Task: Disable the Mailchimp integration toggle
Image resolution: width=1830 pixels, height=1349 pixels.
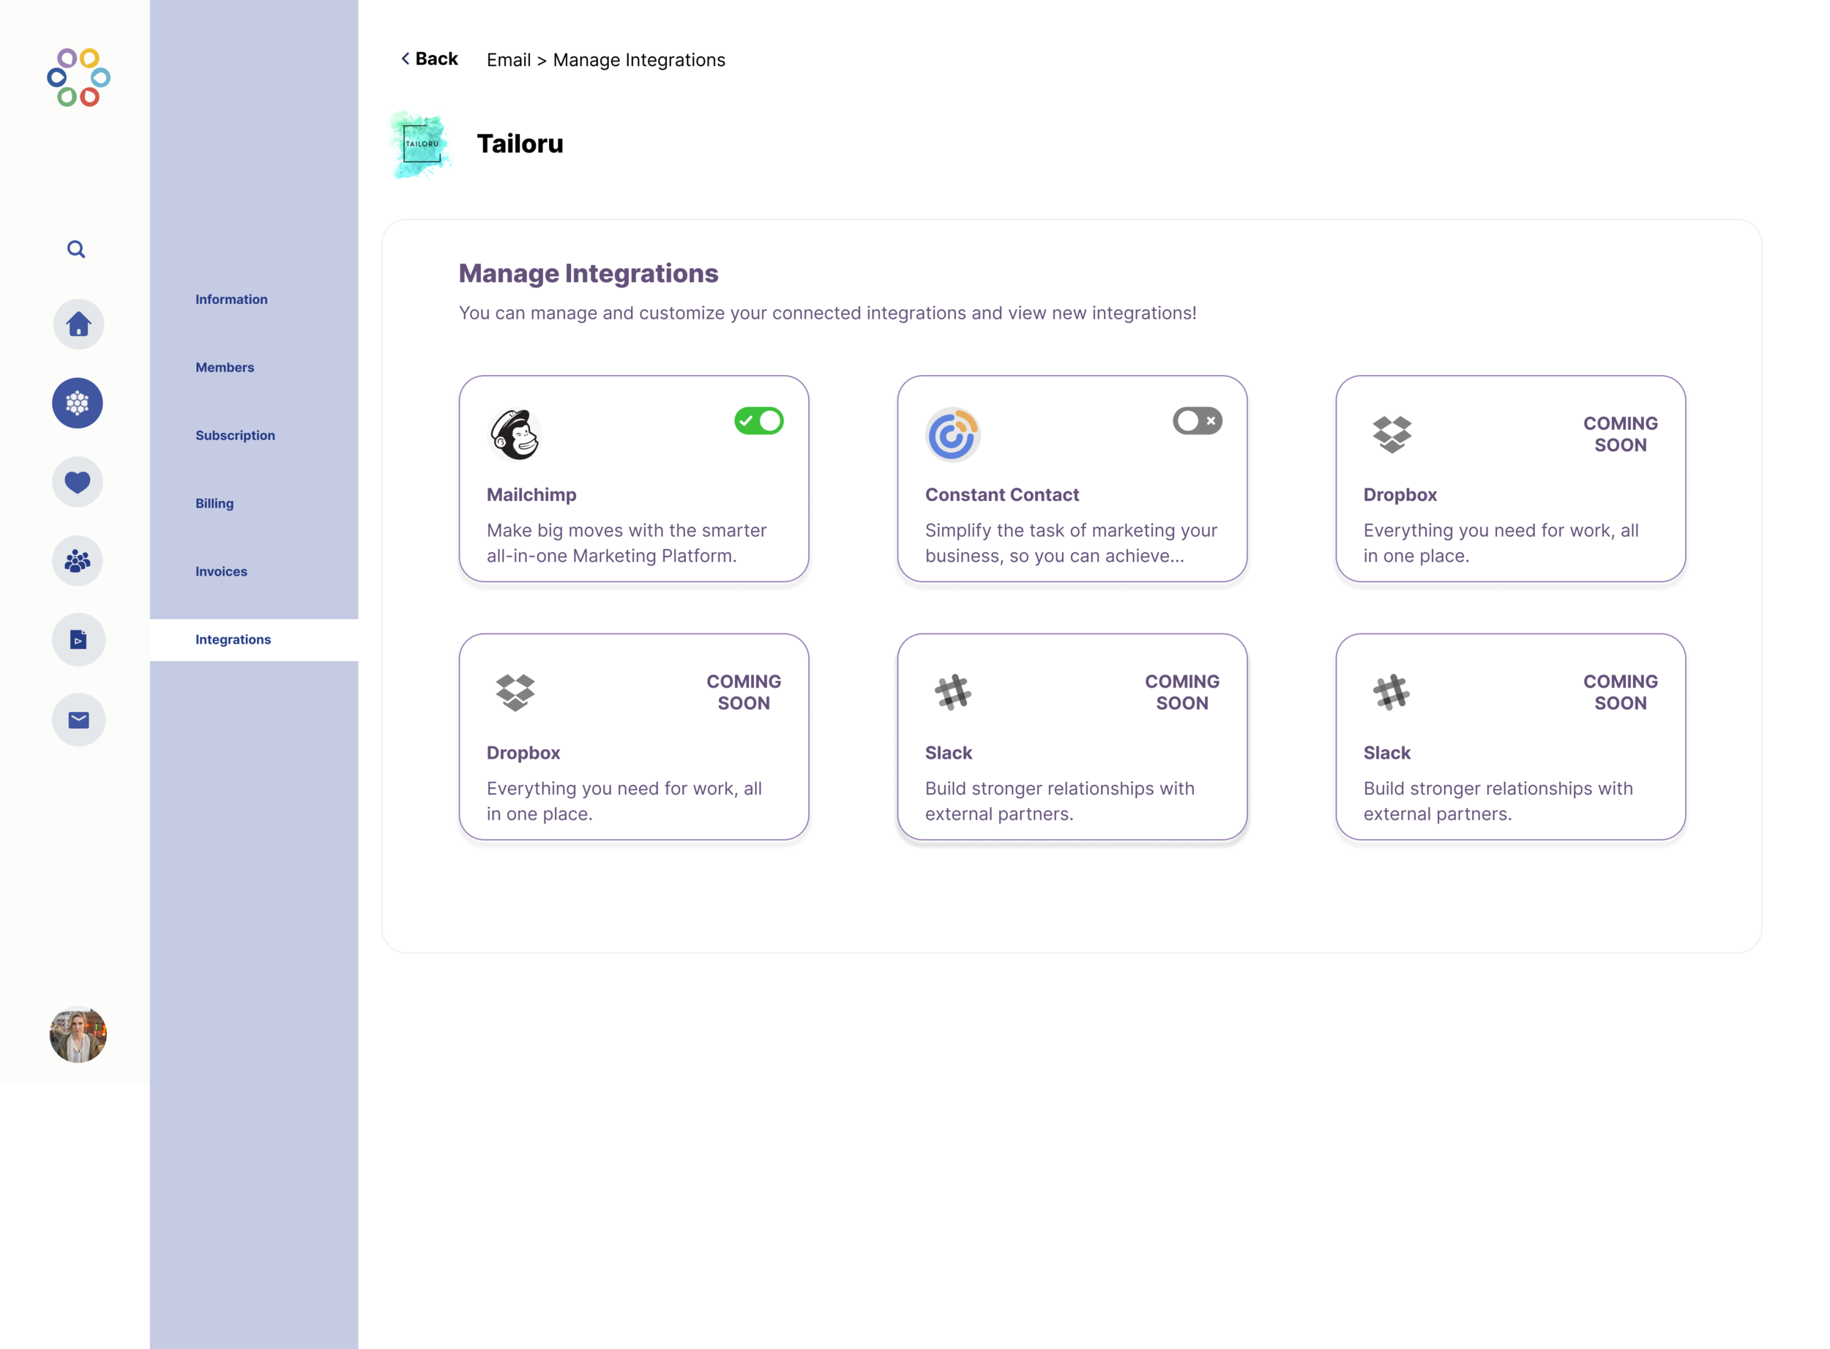Action: coord(758,420)
